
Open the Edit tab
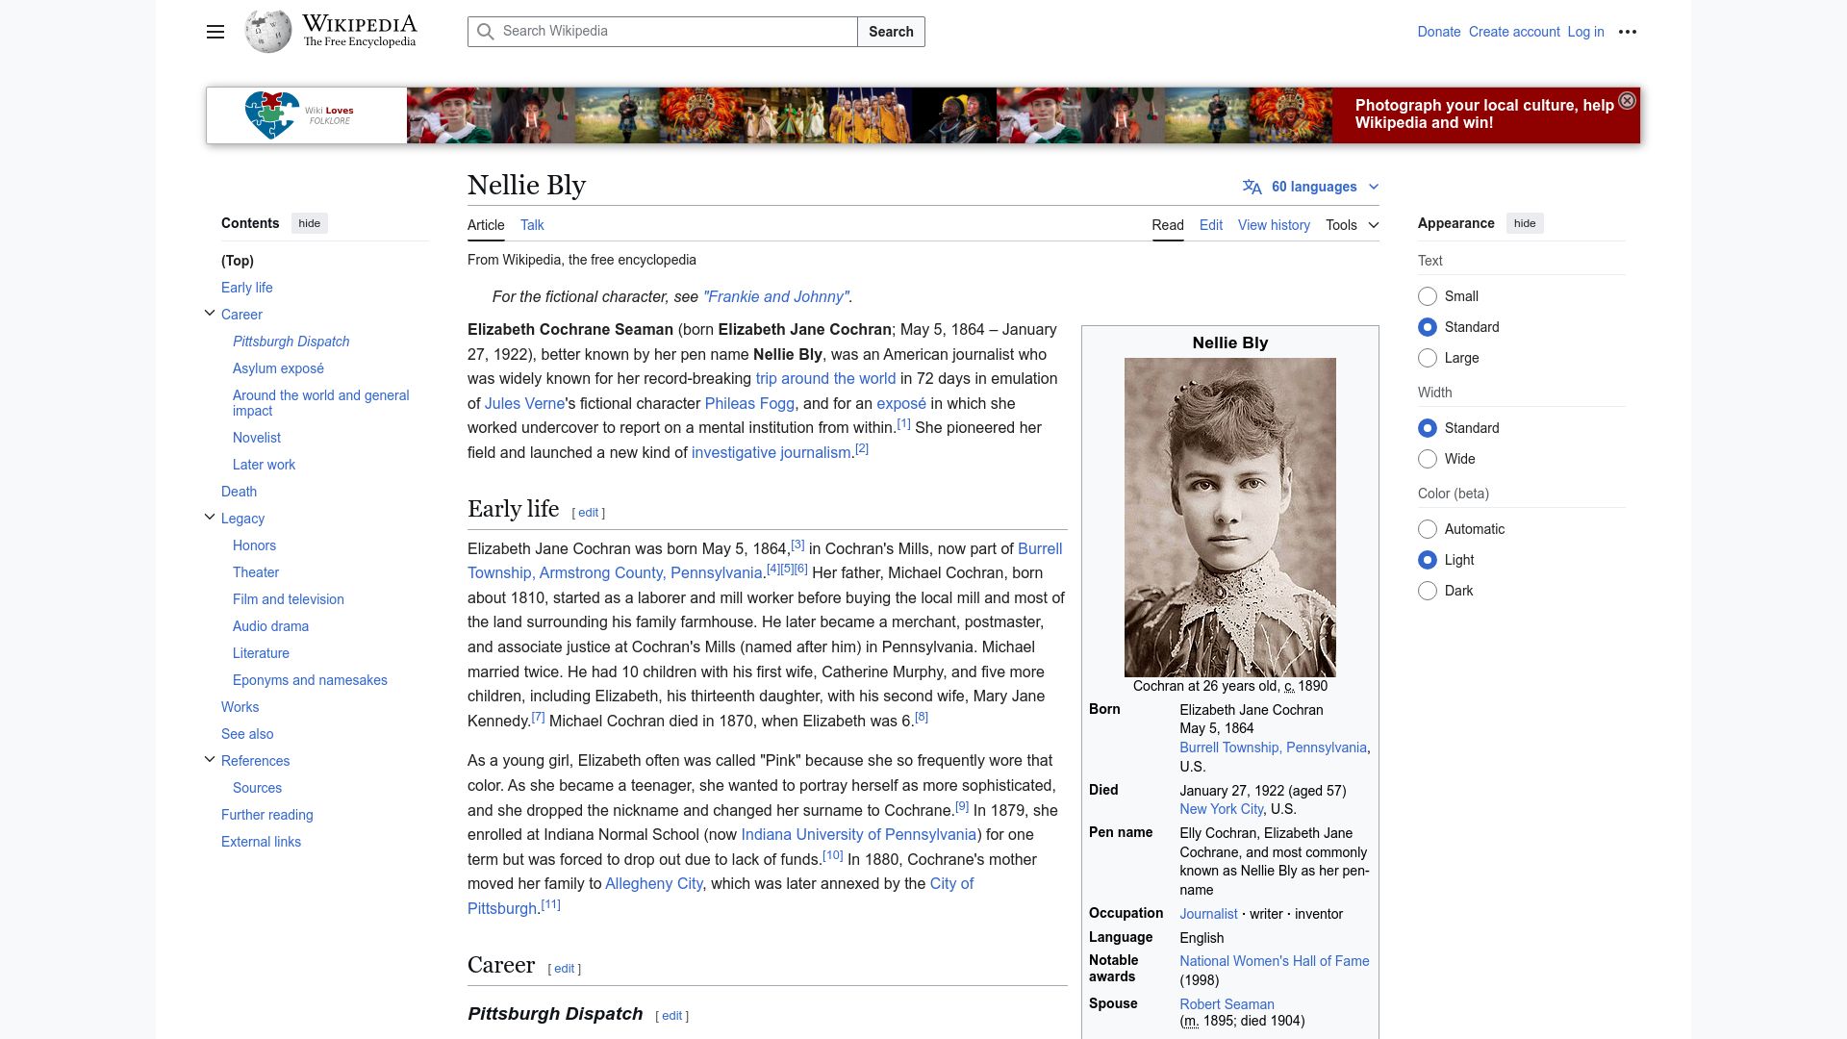pos(1211,225)
